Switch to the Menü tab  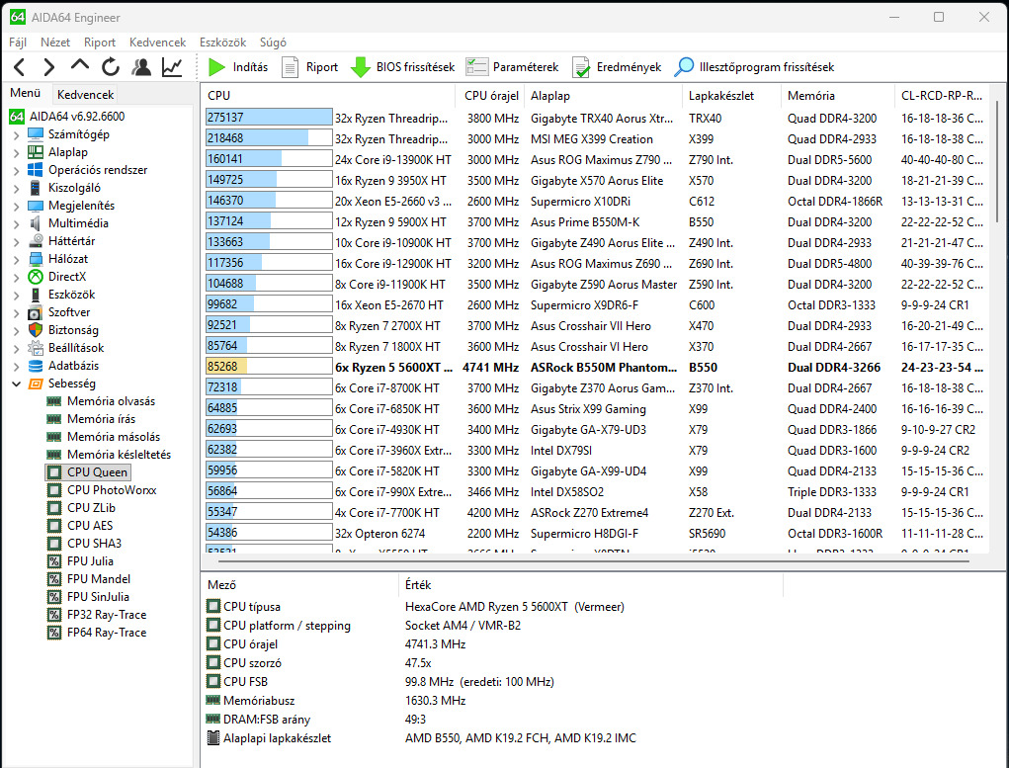point(26,93)
